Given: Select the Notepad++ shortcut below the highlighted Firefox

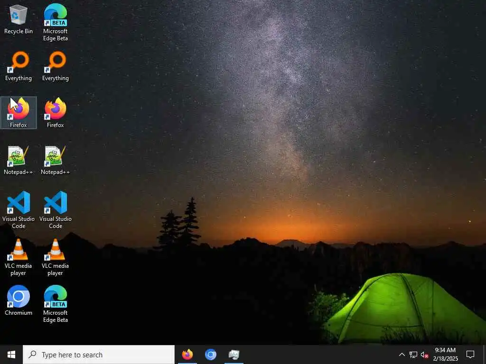Looking at the screenshot, I should (x=19, y=160).
